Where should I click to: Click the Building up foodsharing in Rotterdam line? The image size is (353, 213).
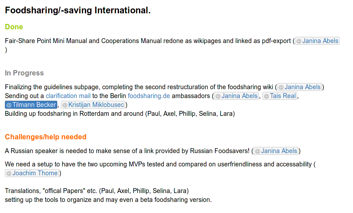click(120, 114)
